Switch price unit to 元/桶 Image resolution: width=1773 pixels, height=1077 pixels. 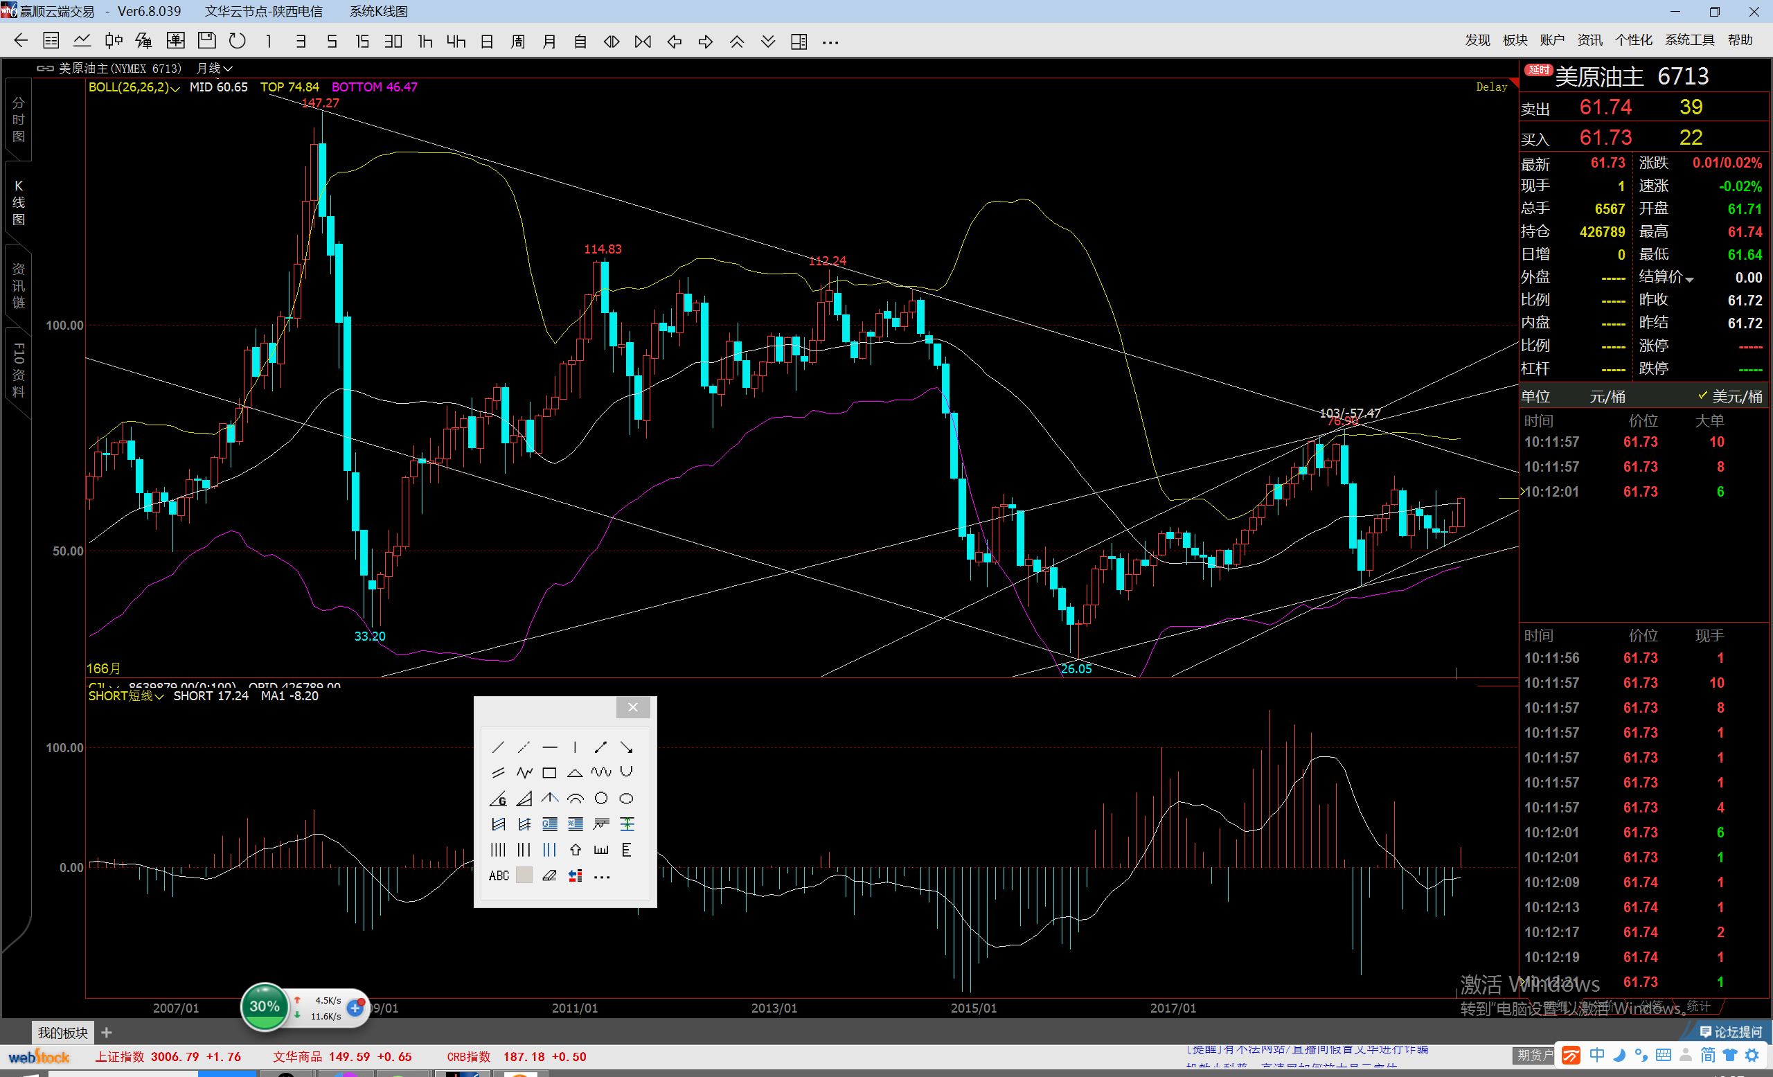[x=1607, y=396]
